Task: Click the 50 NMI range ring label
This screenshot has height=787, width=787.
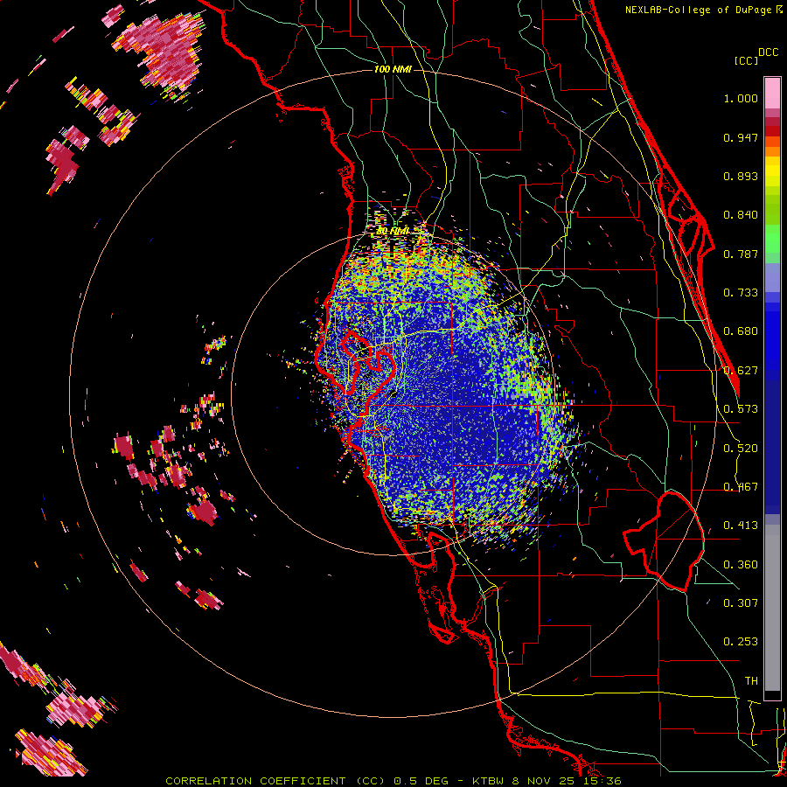Action: pos(393,231)
